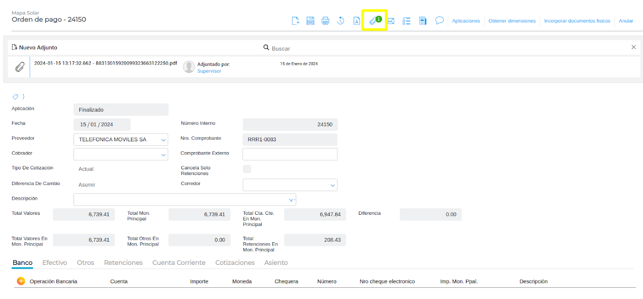
Task: Click Nuevo Adjunto button
Action: [35, 47]
